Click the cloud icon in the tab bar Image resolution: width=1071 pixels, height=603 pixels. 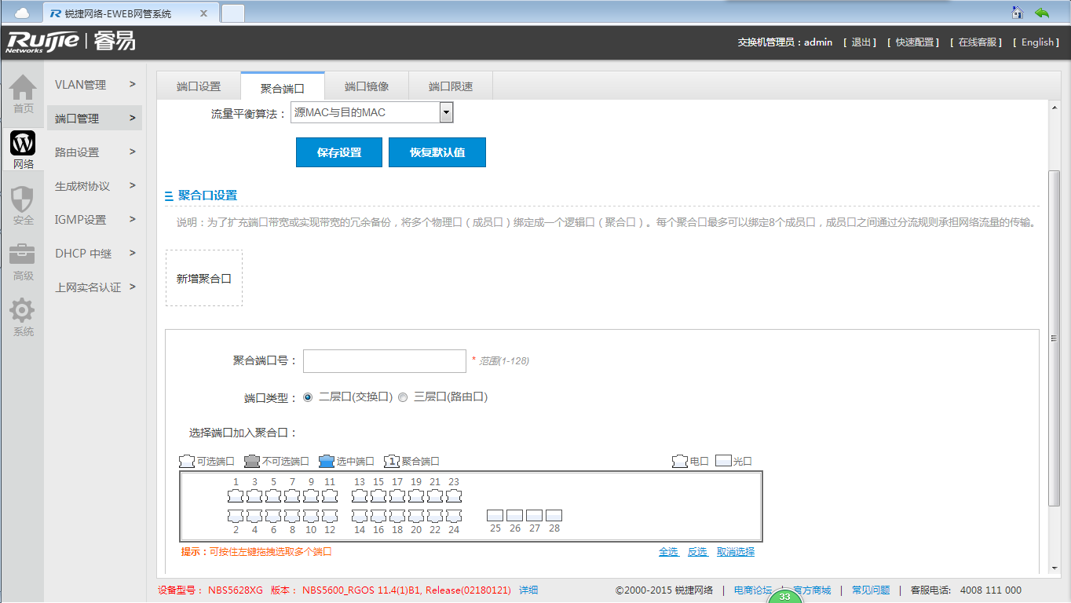[22, 13]
